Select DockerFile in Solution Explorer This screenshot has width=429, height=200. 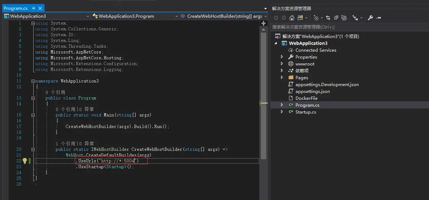306,98
